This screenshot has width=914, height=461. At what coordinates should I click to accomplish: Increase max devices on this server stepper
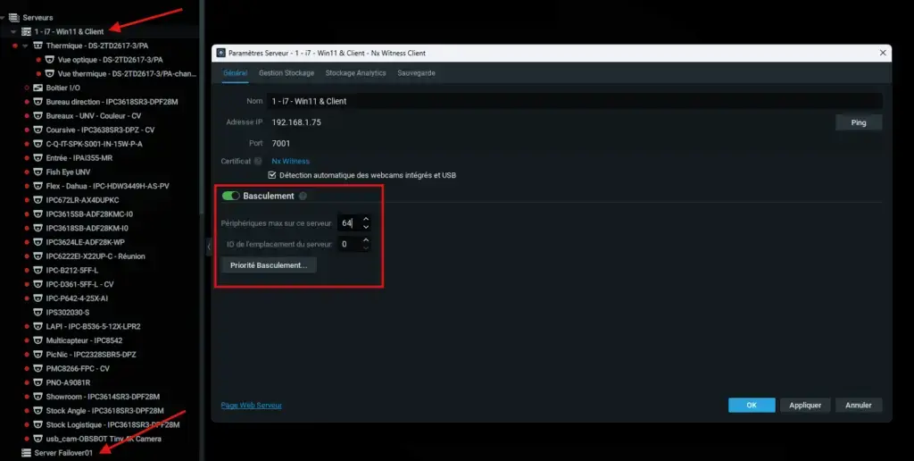point(366,219)
